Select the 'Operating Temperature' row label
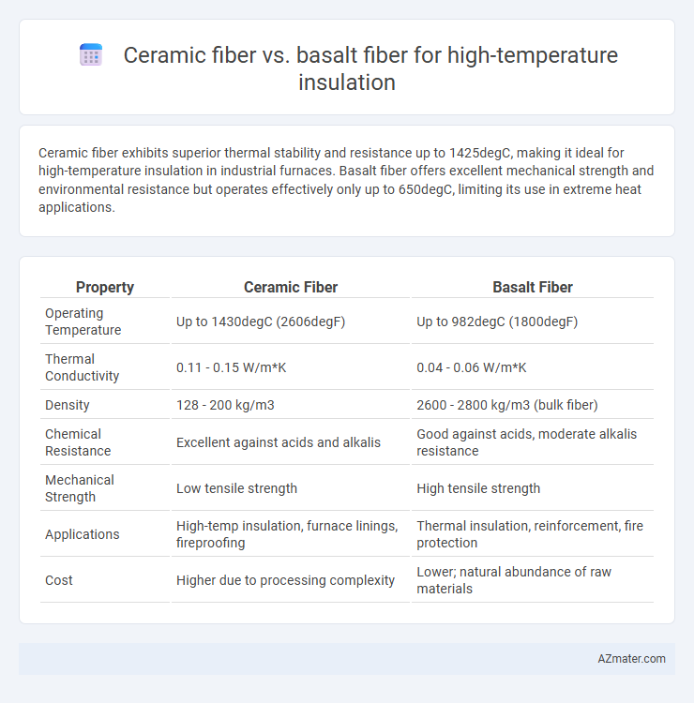694x703 pixels. click(83, 322)
